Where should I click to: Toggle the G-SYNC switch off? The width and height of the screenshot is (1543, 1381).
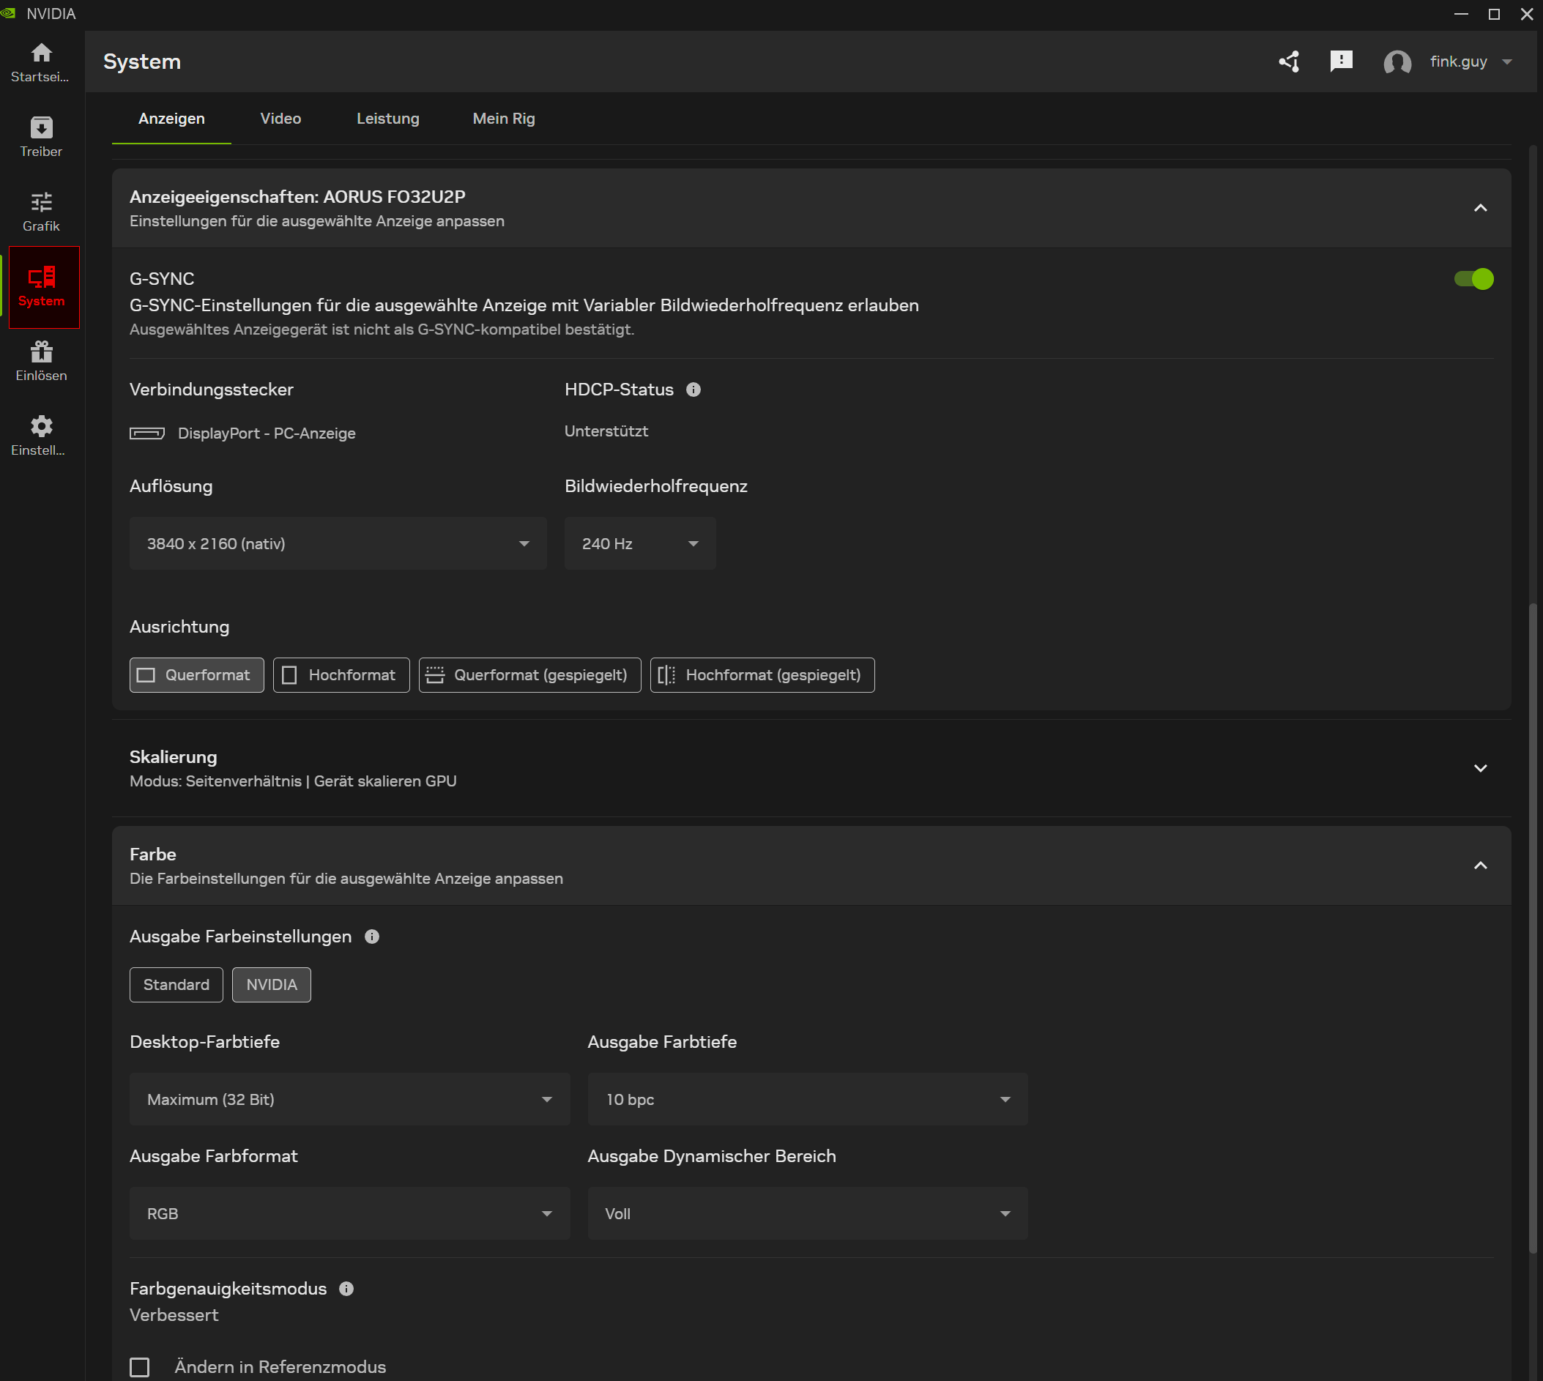pos(1473,279)
